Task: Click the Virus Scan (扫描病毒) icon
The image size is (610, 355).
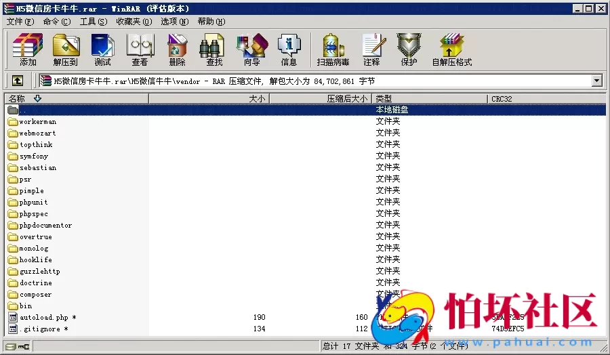Action: click(333, 49)
